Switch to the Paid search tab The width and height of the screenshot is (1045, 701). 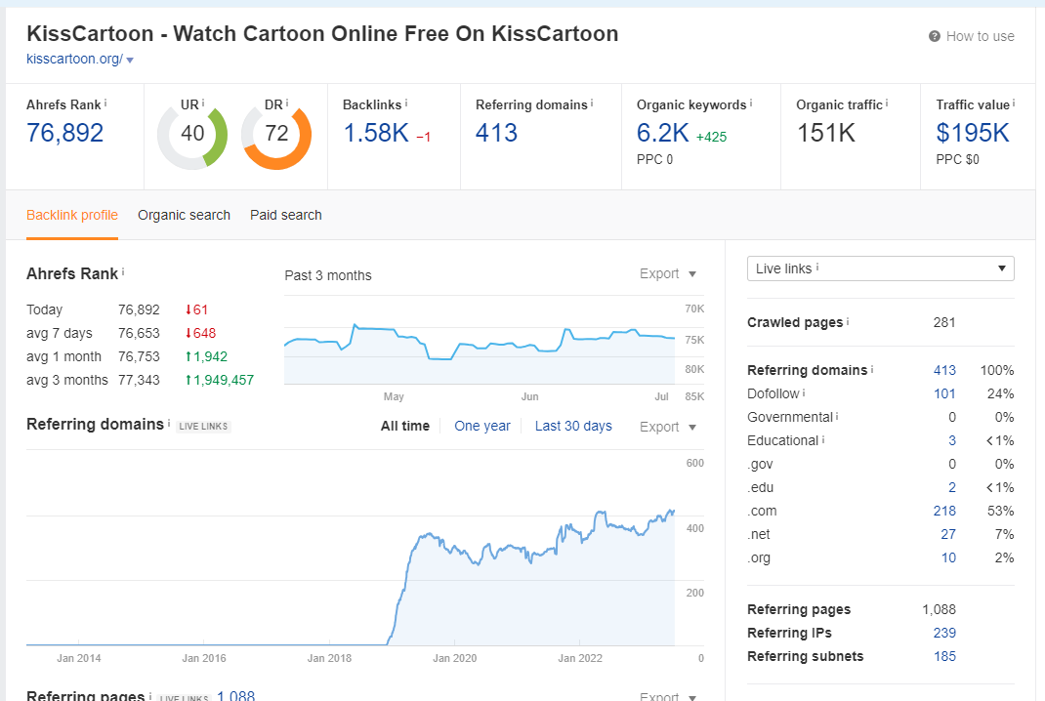[x=286, y=215]
